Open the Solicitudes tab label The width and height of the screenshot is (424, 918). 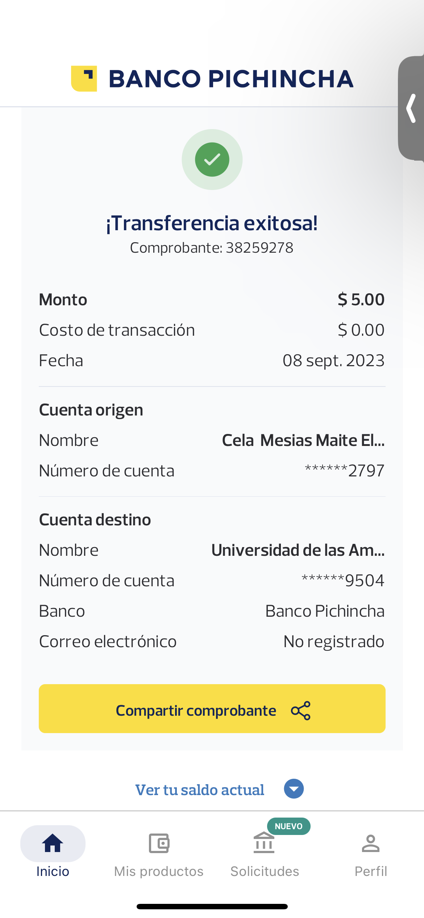265,871
